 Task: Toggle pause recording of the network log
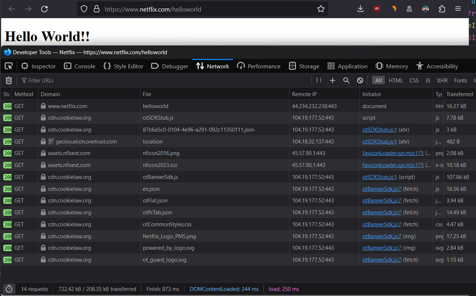319,80
